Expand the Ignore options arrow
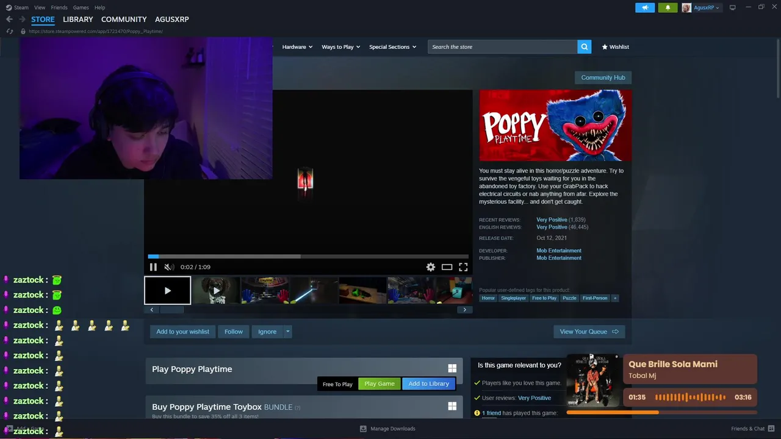 pyautogui.click(x=288, y=332)
